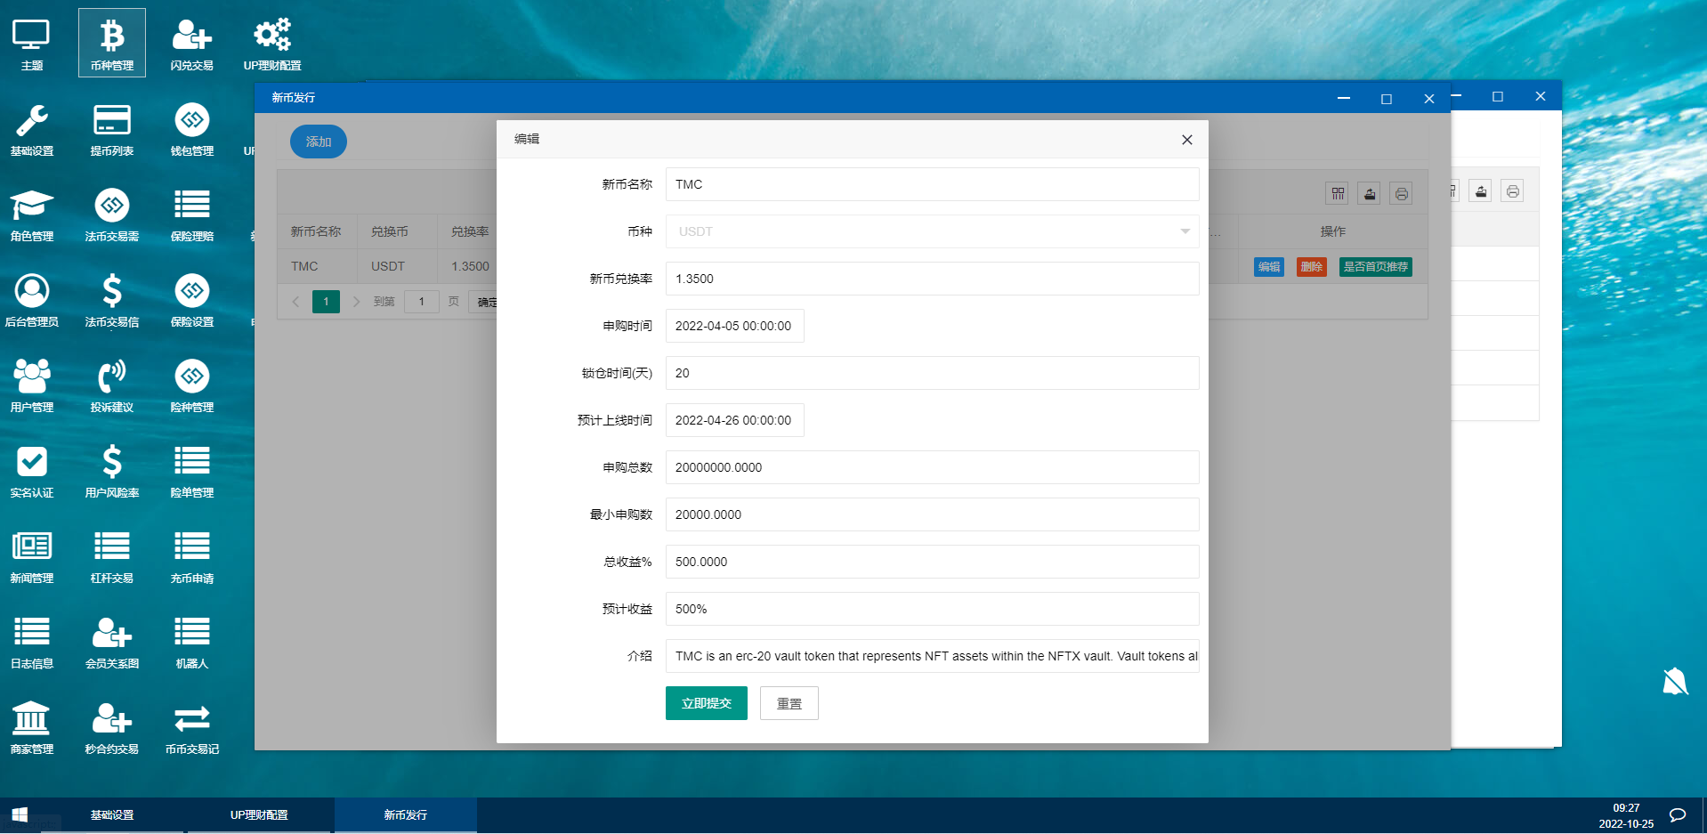The image size is (1707, 834).
Task: Open the column display settings grid icon
Action: [x=1337, y=192]
